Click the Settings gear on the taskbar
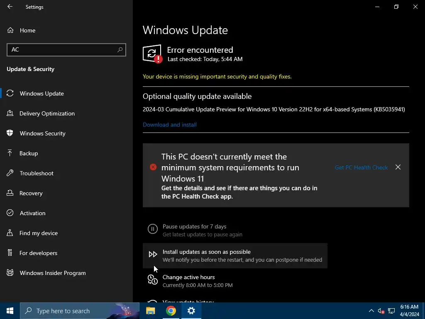425x319 pixels. click(x=191, y=311)
